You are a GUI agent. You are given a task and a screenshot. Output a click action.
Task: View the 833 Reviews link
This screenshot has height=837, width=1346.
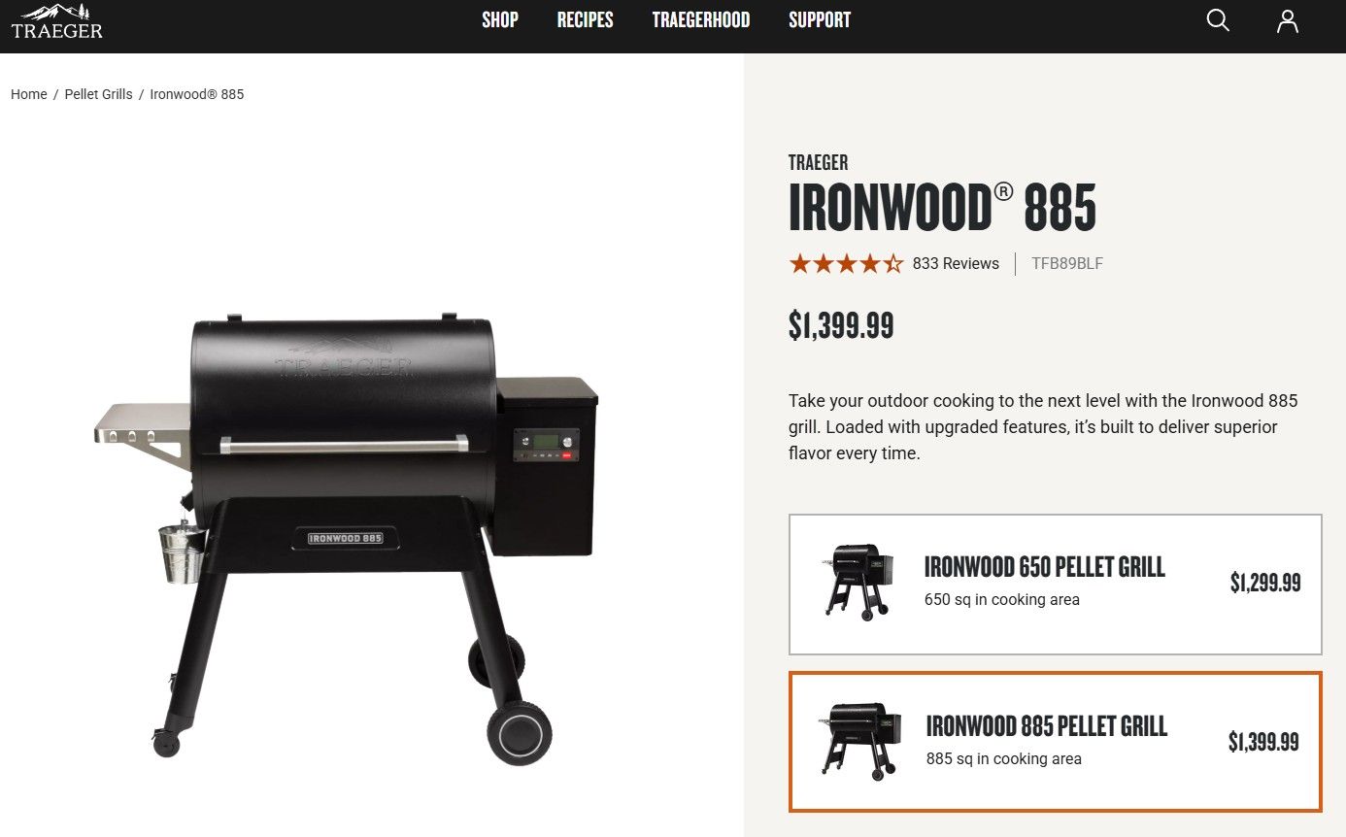[956, 263]
